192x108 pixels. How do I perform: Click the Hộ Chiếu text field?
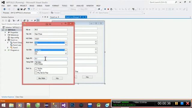(51, 39)
